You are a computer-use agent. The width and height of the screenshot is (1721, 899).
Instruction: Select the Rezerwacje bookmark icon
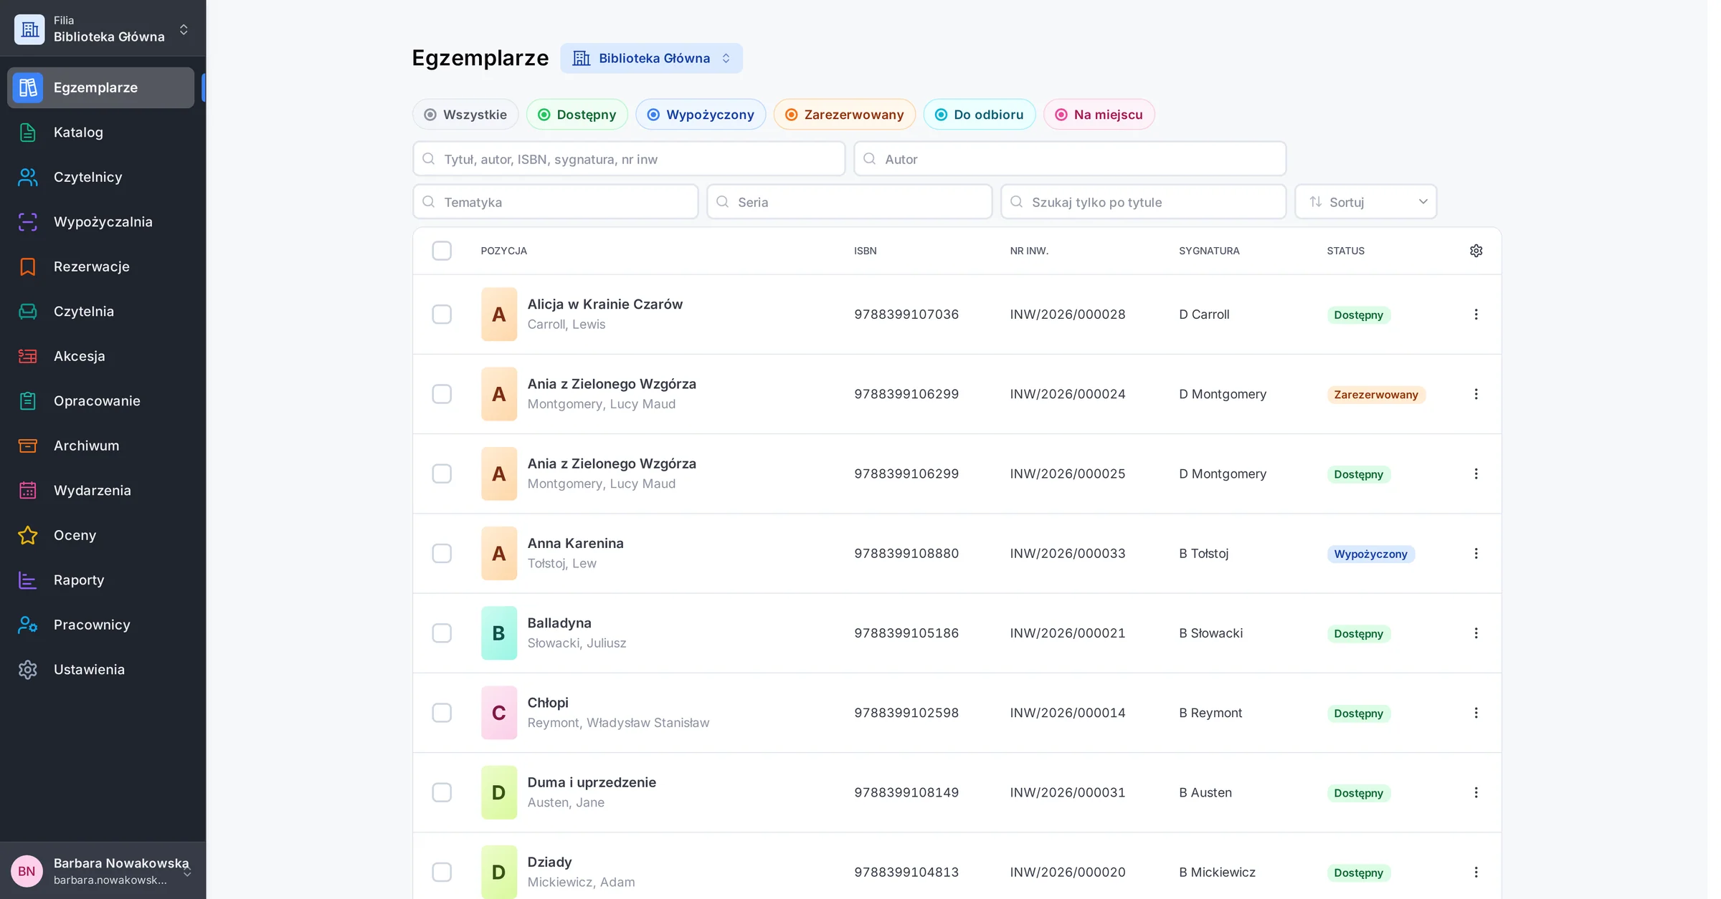tap(28, 266)
